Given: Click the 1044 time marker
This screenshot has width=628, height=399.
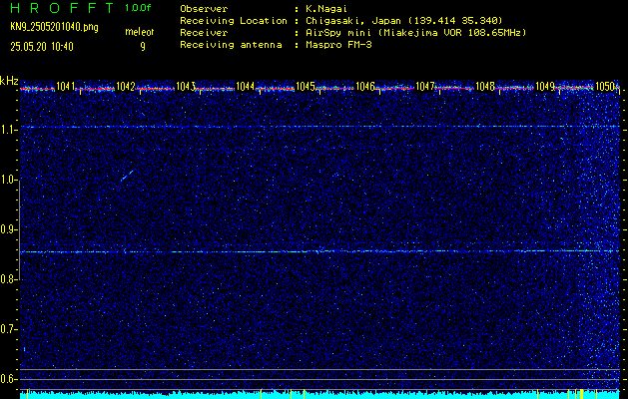Looking at the screenshot, I should 246,86.
